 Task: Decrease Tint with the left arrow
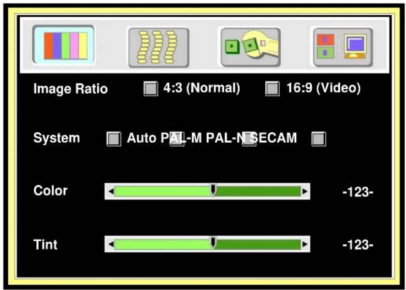pos(111,244)
